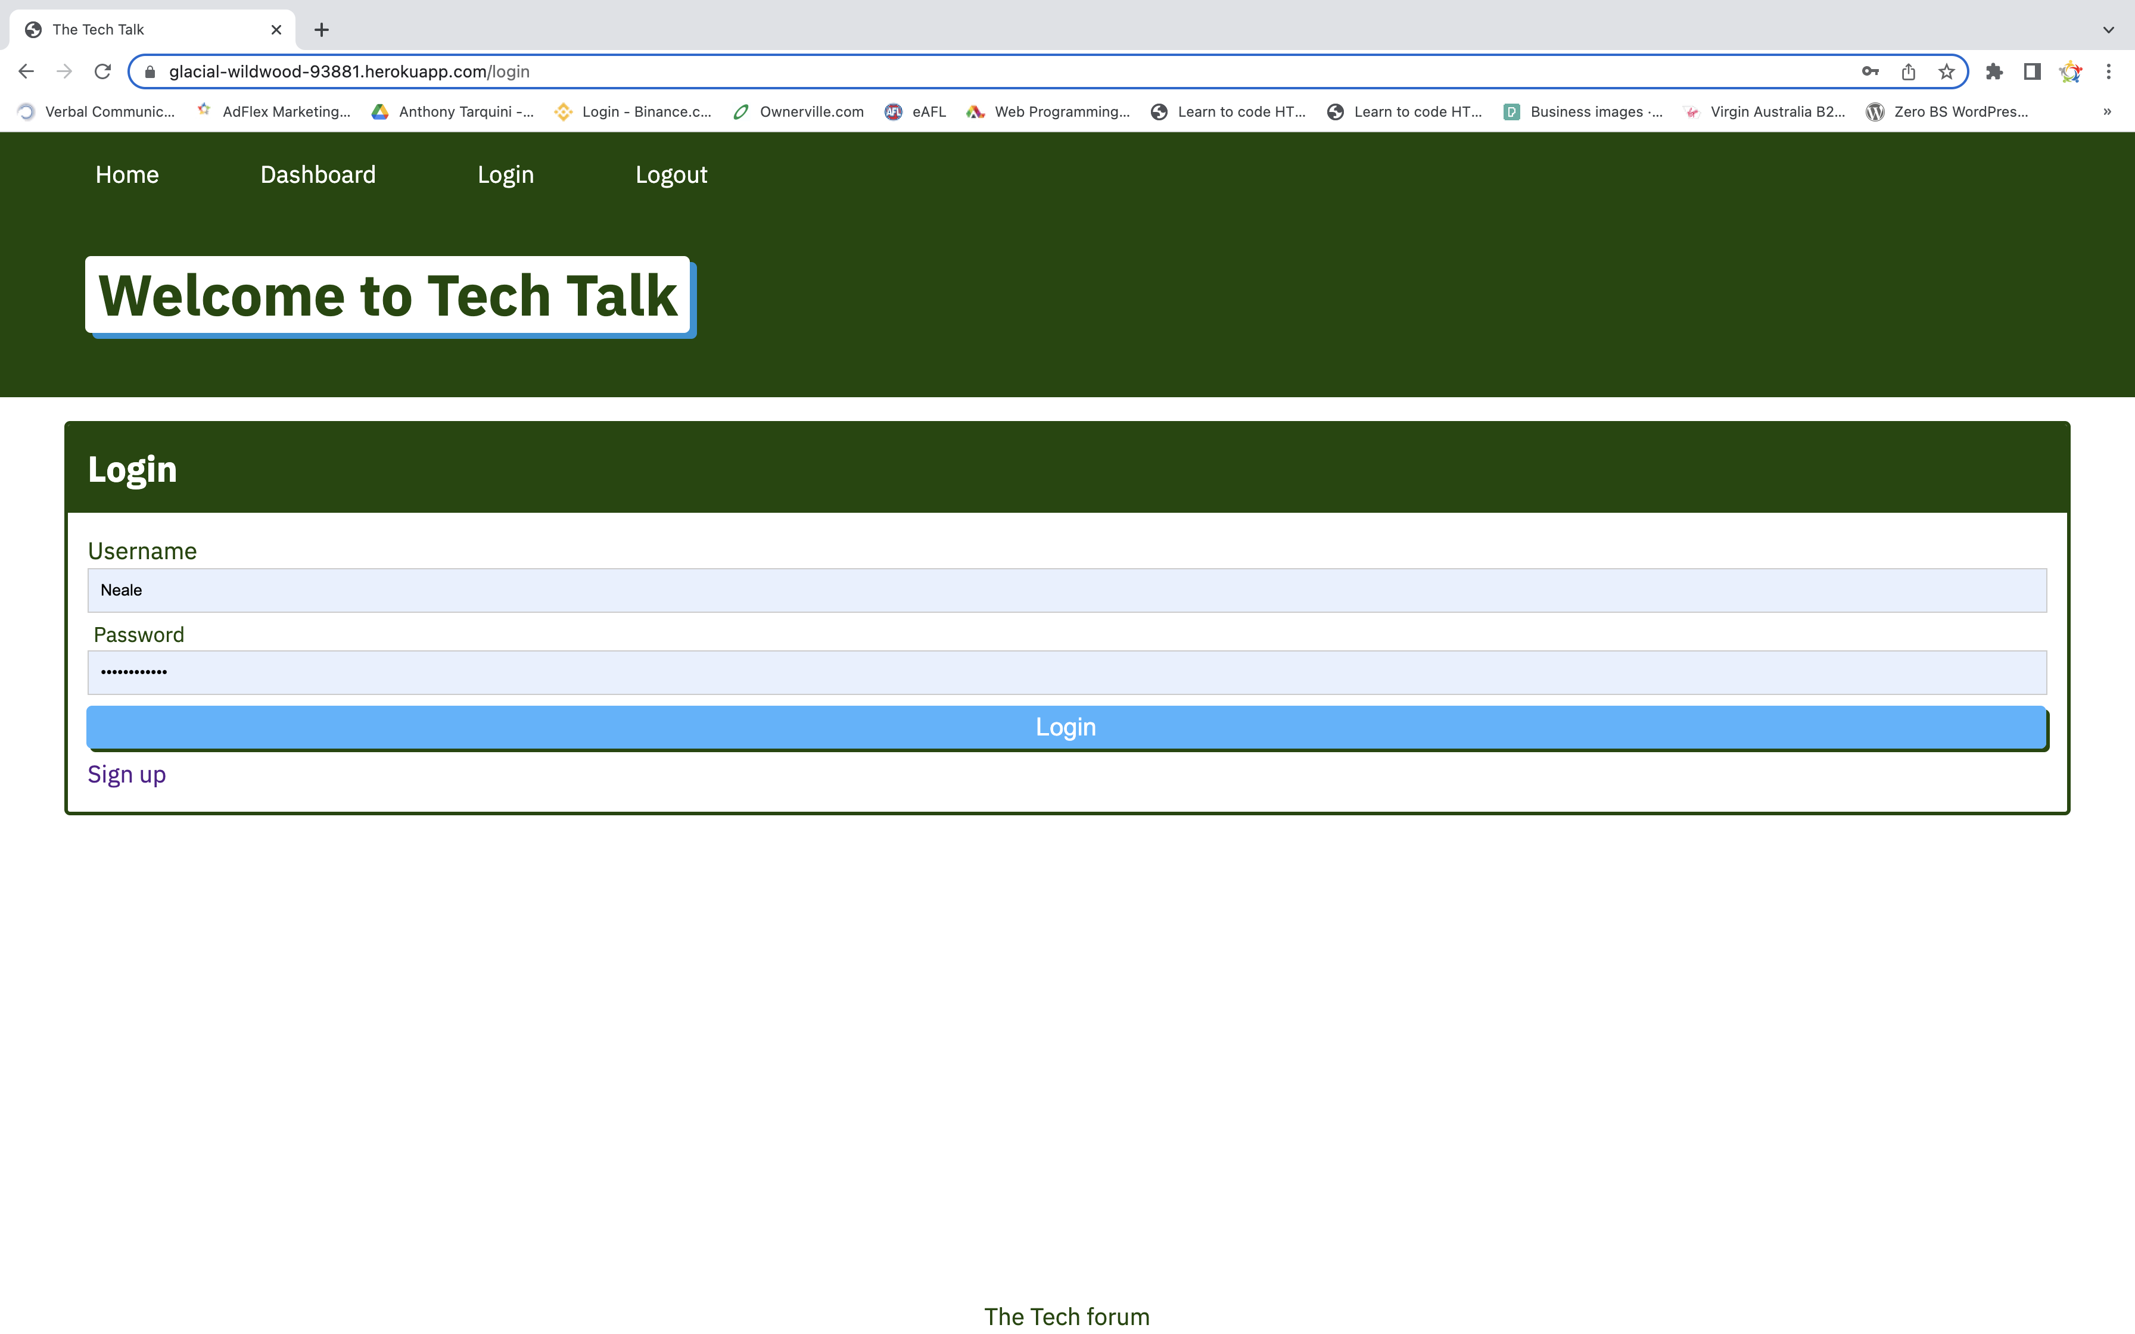The image size is (2135, 1334).
Task: Click the colorful profile avatar icon
Action: (x=2069, y=71)
